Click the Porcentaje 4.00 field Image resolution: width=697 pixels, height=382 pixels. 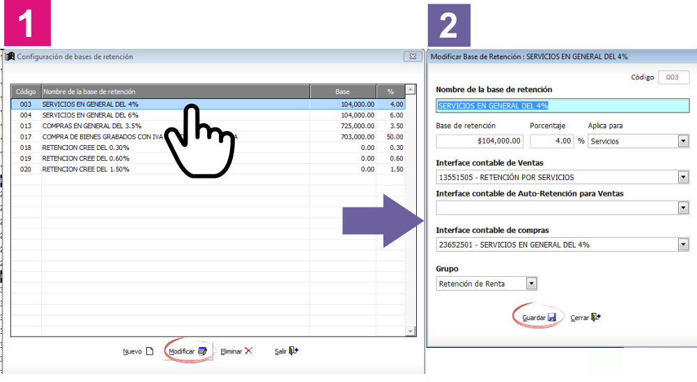tap(551, 141)
